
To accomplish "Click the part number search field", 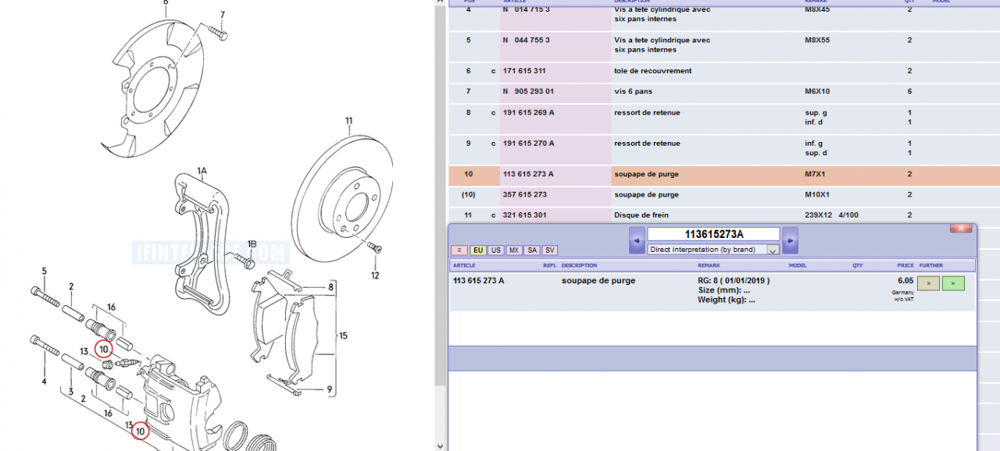I will (x=712, y=234).
